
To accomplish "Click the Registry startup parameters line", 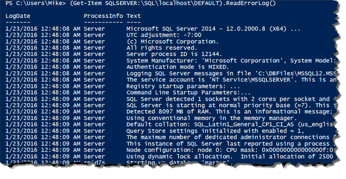I will pos(183,86).
